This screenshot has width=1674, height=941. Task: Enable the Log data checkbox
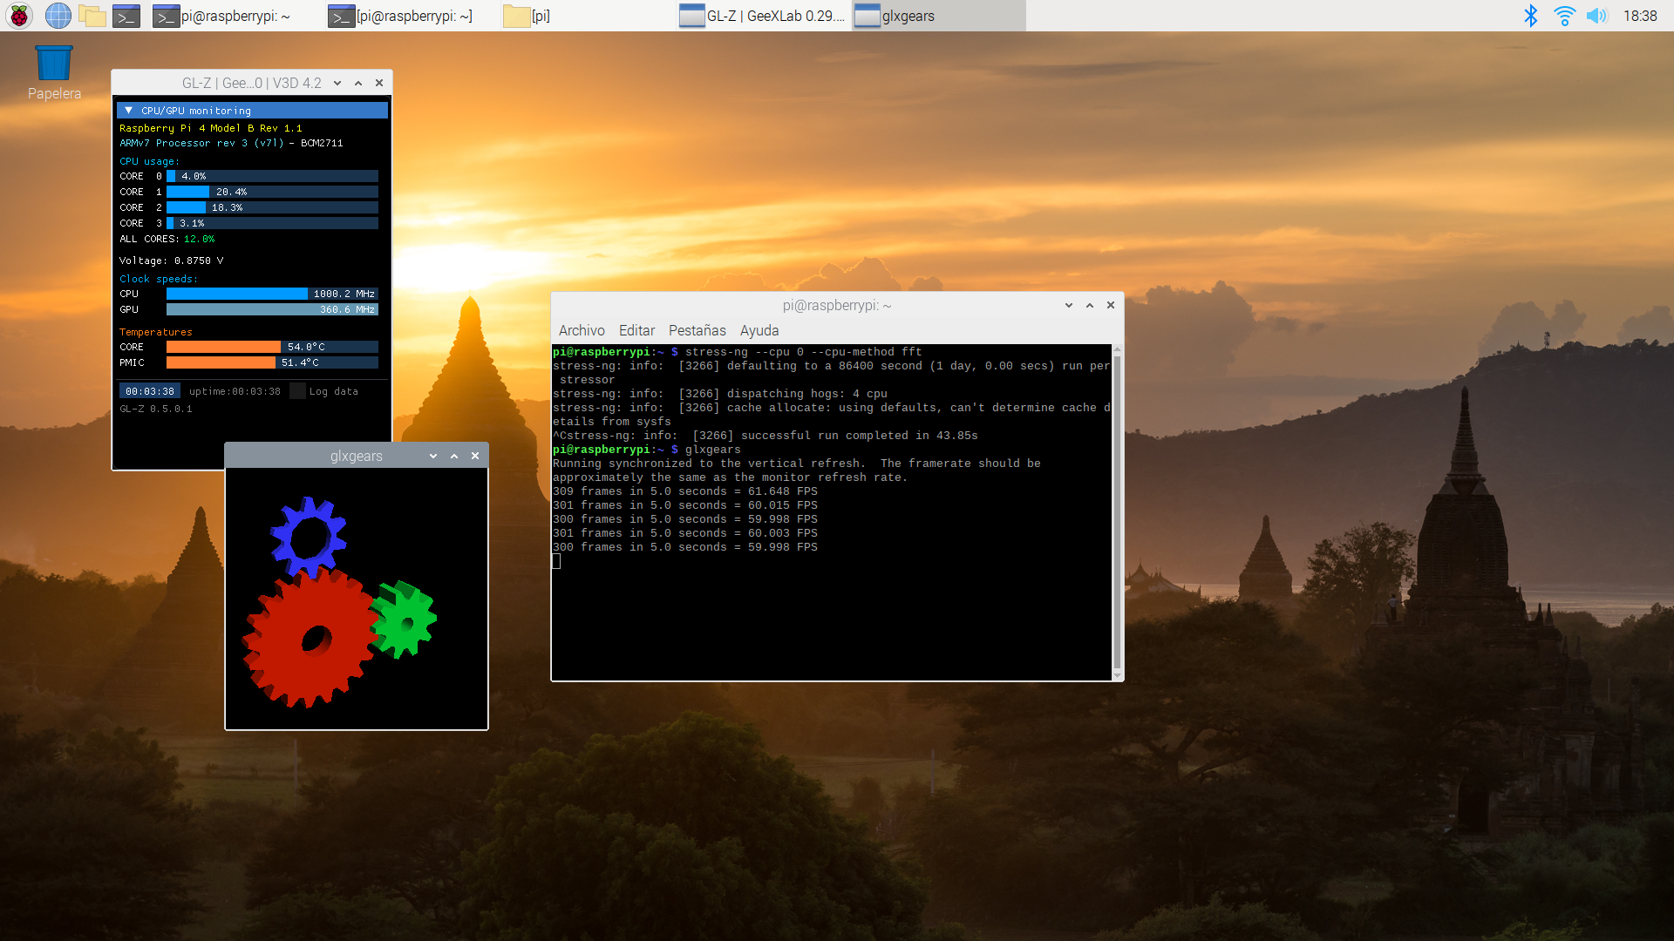coord(298,391)
